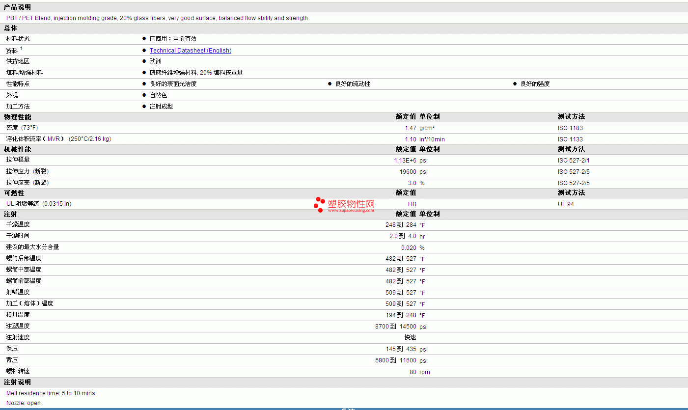Click the 加工方法 row label
This screenshot has width=688, height=410.
(18, 107)
